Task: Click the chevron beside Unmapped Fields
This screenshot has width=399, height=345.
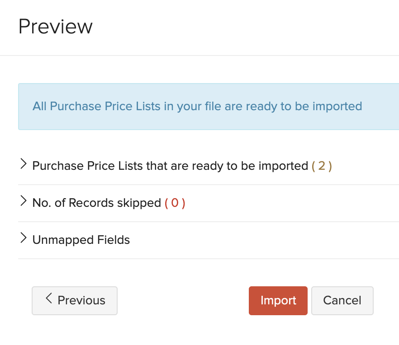Action: point(24,239)
